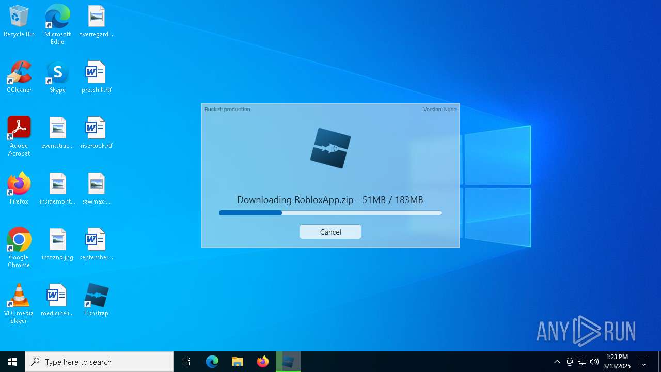Select the Firefox desktop shortcut
The width and height of the screenshot is (661, 372).
(x=19, y=189)
